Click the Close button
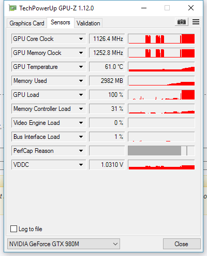This screenshot has height=256, width=207. [x=182, y=244]
